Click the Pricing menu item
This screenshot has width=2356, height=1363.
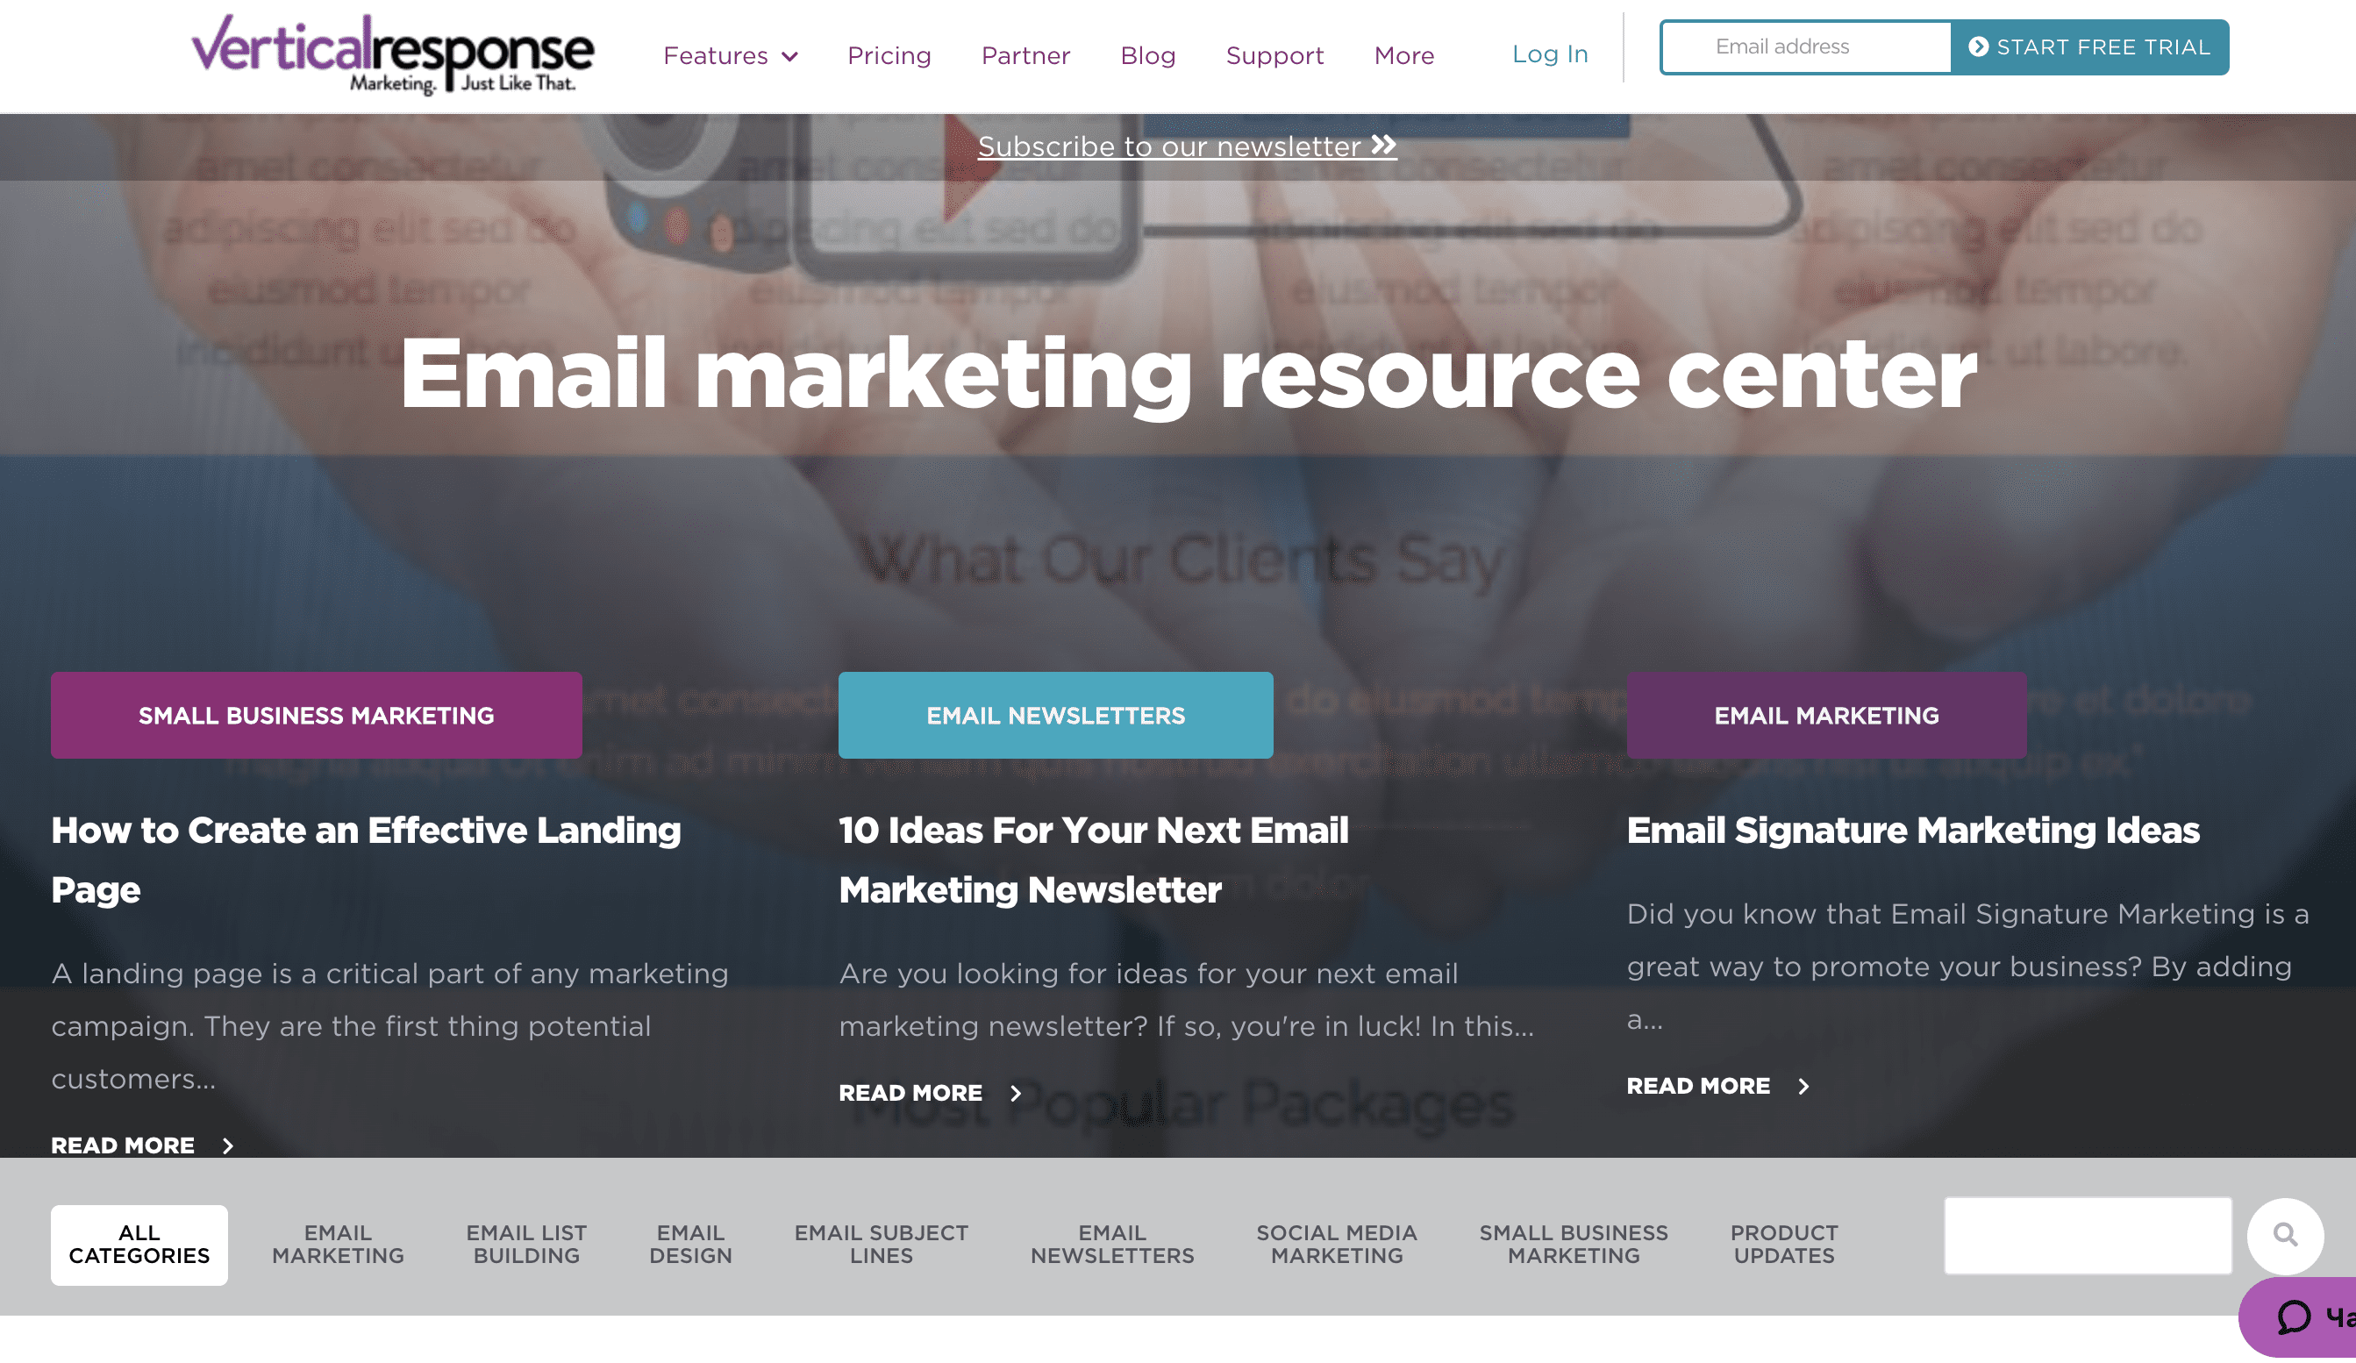click(x=888, y=55)
